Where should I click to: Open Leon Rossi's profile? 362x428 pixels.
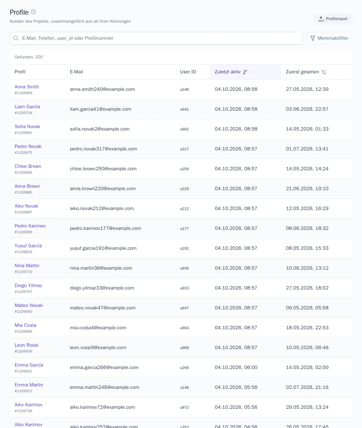[x=27, y=345]
